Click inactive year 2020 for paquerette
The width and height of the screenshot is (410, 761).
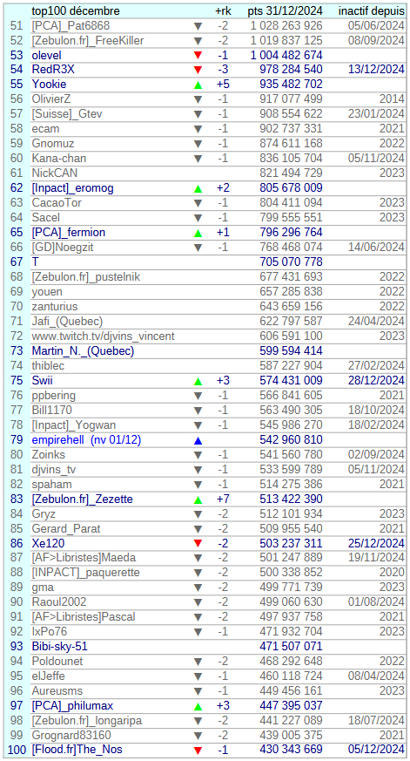(392, 574)
